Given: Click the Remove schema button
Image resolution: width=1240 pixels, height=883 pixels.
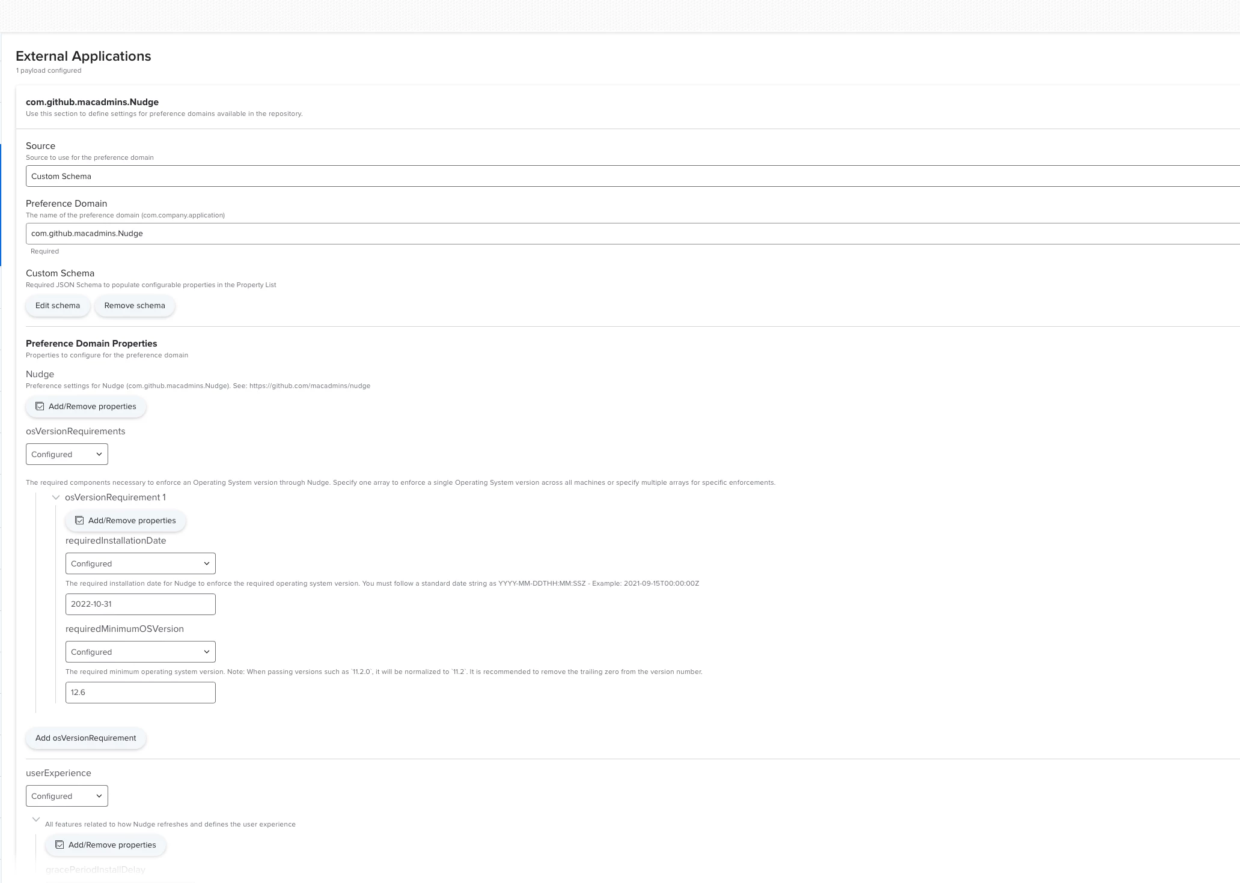Looking at the screenshot, I should [135, 306].
